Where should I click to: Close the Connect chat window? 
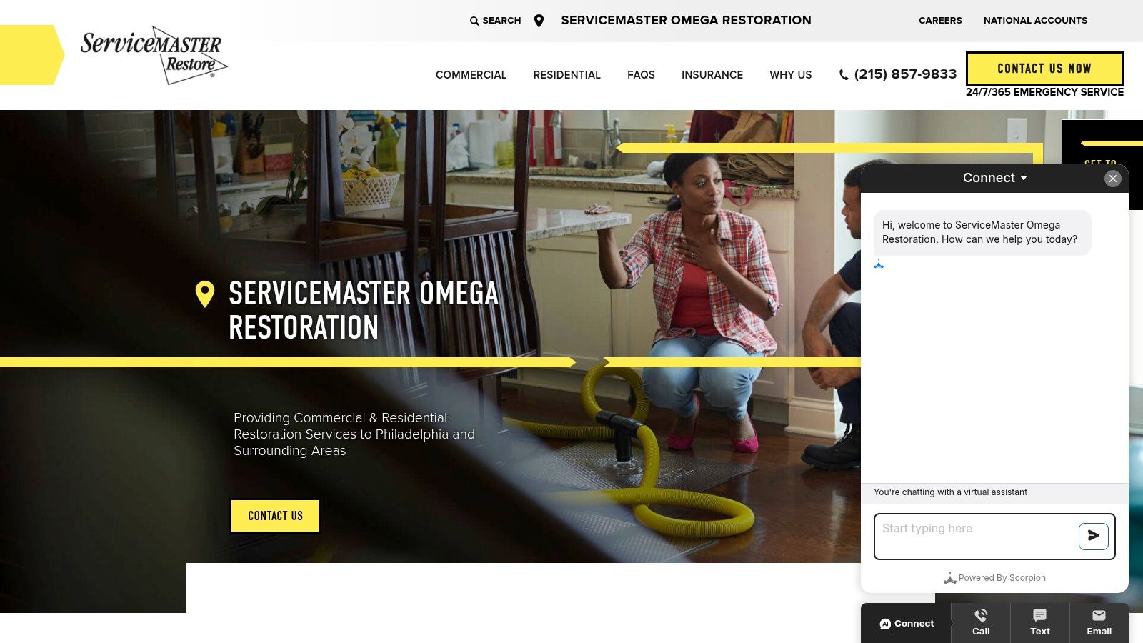1113,179
